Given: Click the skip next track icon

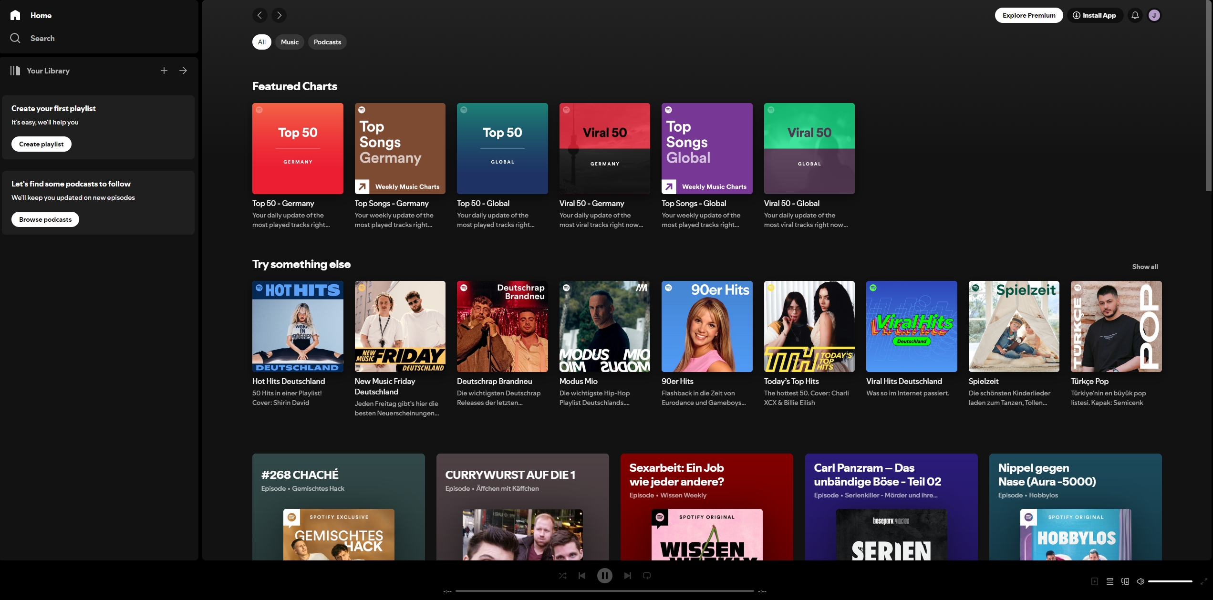Looking at the screenshot, I should pyautogui.click(x=627, y=575).
